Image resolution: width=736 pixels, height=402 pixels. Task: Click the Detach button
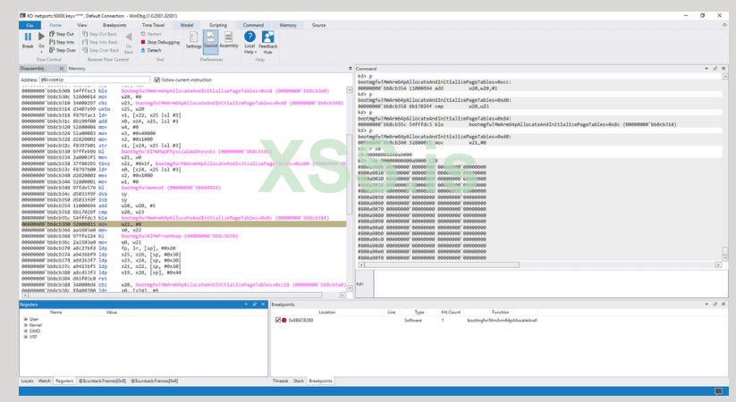pyautogui.click(x=154, y=50)
